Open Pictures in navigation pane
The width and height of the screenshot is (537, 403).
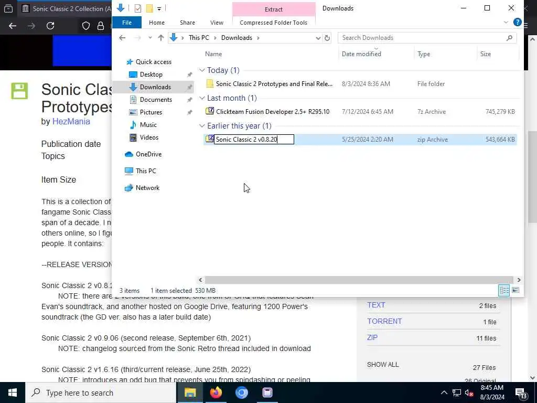click(151, 112)
